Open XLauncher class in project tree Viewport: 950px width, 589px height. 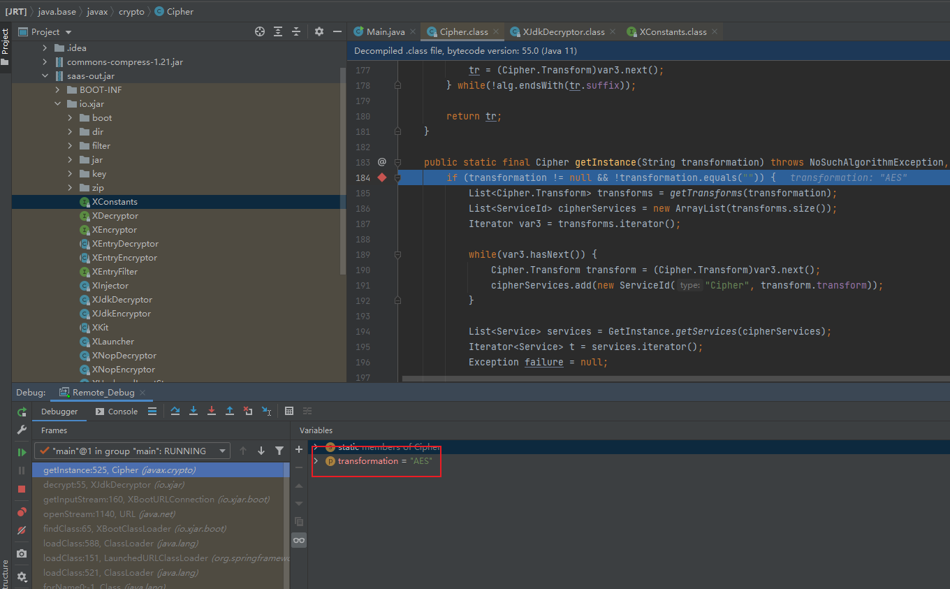click(x=112, y=342)
